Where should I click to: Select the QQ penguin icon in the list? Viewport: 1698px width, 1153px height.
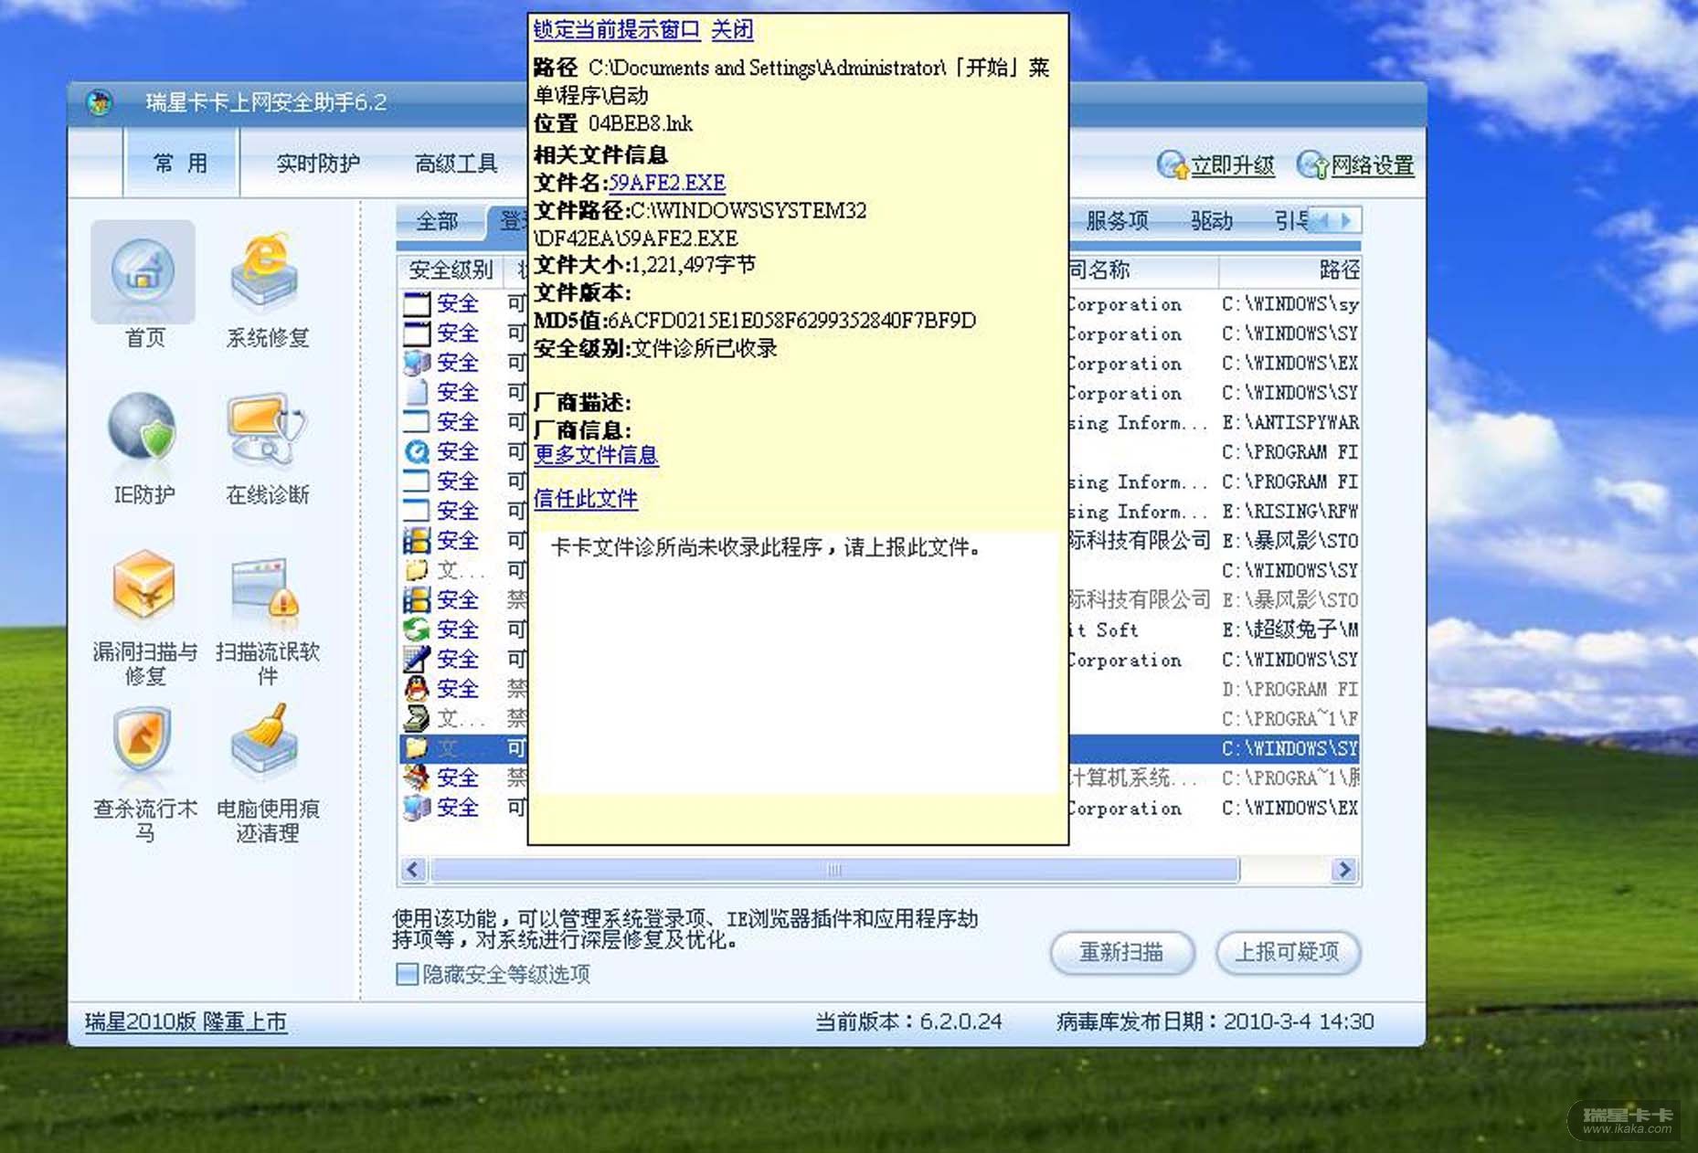pyautogui.click(x=416, y=689)
